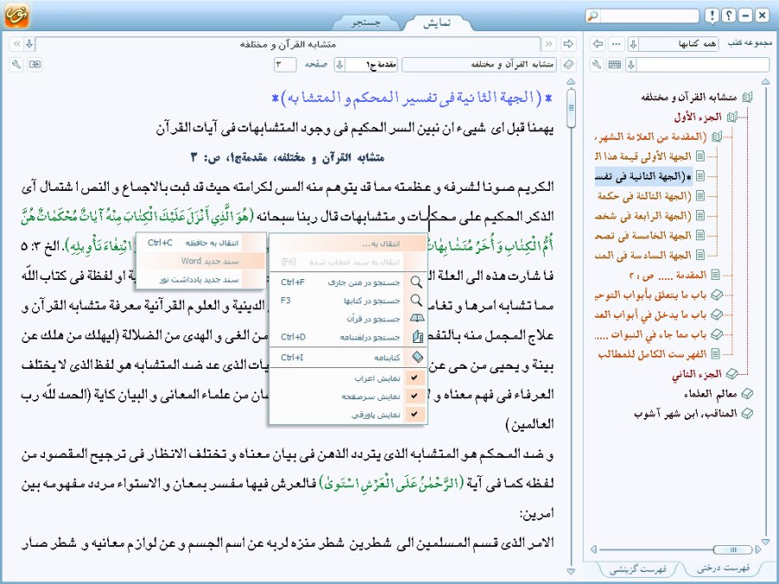Select tree item (الجهة الثالثة فى حكمة

click(x=644, y=195)
